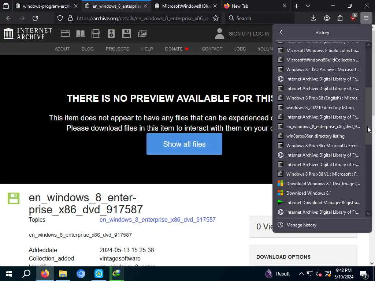Open tracking protection shield icon
This screenshot has width=375, height=281.
60,18
